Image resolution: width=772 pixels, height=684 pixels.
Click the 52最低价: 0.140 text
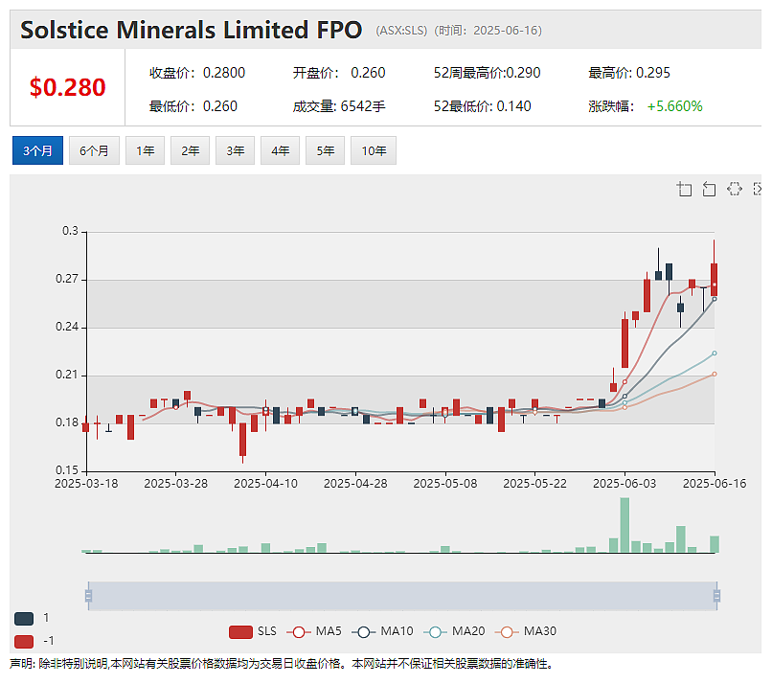point(483,106)
